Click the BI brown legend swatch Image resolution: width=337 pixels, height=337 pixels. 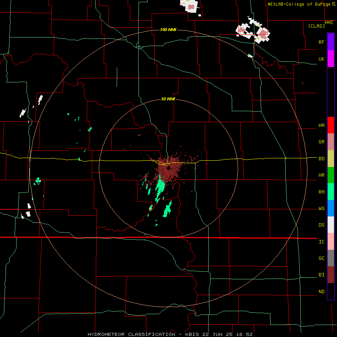tap(331, 275)
